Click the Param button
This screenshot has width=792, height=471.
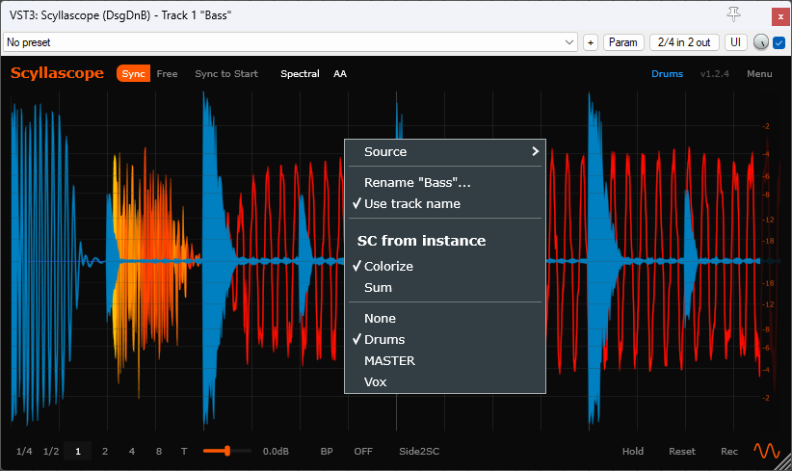pos(623,42)
